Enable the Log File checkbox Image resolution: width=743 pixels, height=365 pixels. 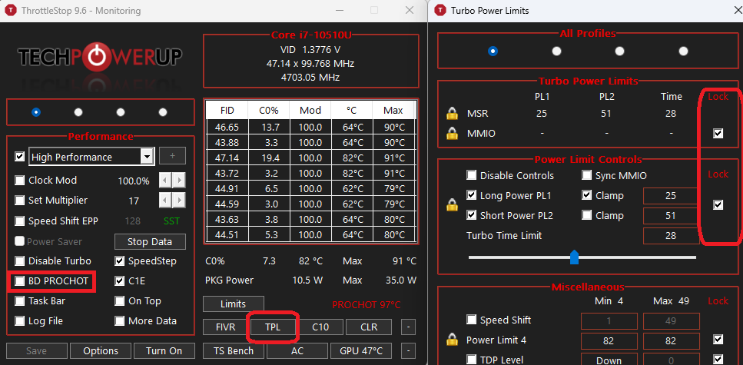click(x=19, y=321)
